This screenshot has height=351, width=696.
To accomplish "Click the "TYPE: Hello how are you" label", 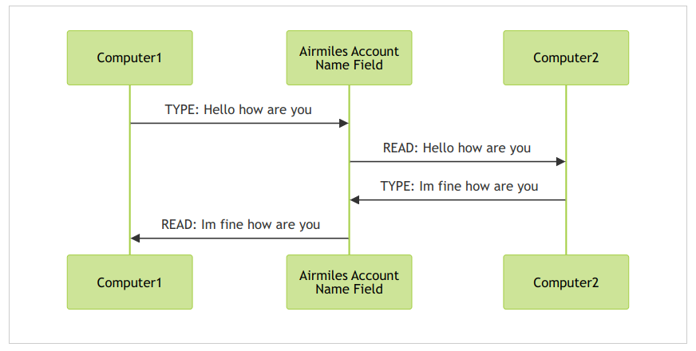I will (239, 109).
